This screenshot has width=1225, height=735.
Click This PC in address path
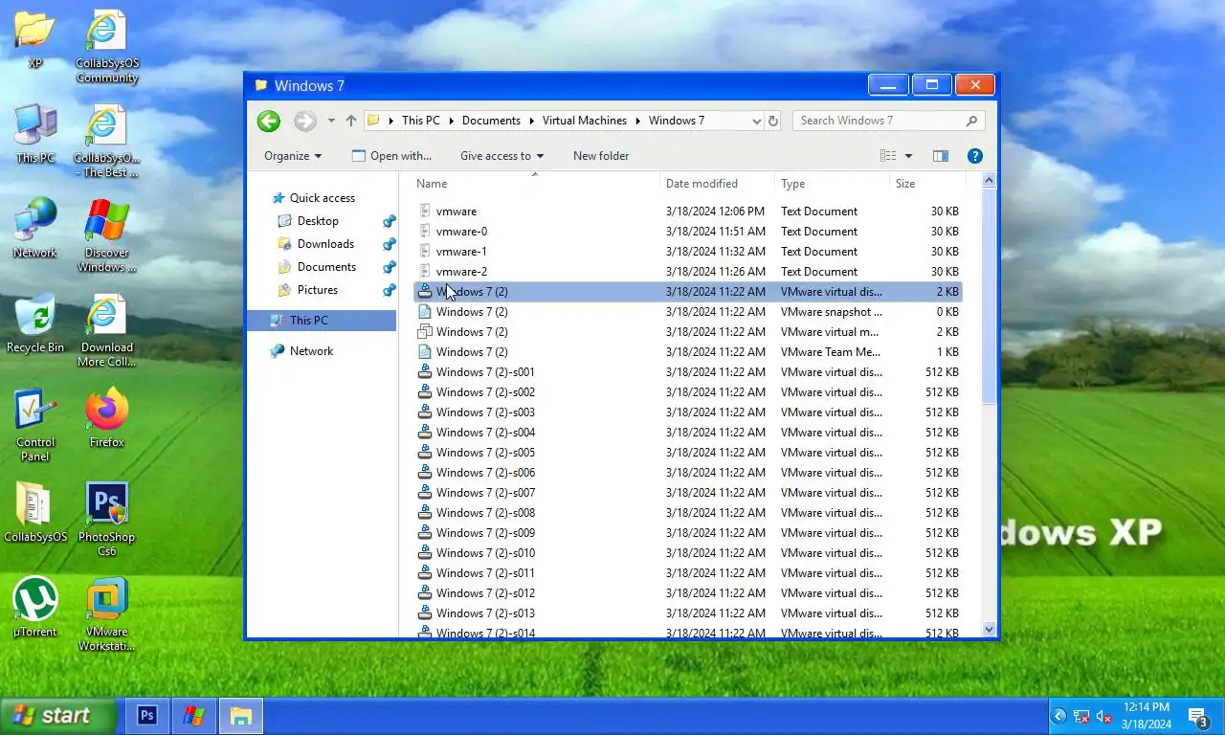coord(421,121)
